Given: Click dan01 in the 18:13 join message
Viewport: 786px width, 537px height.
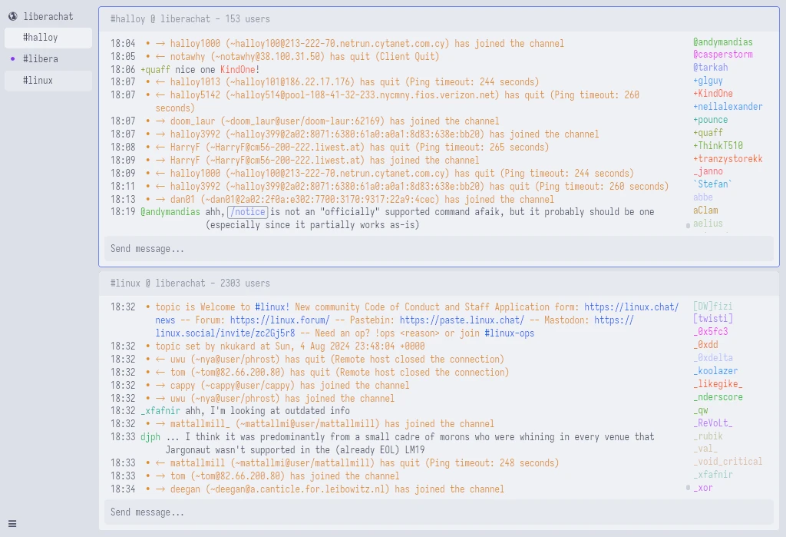Looking at the screenshot, I should (x=183, y=199).
